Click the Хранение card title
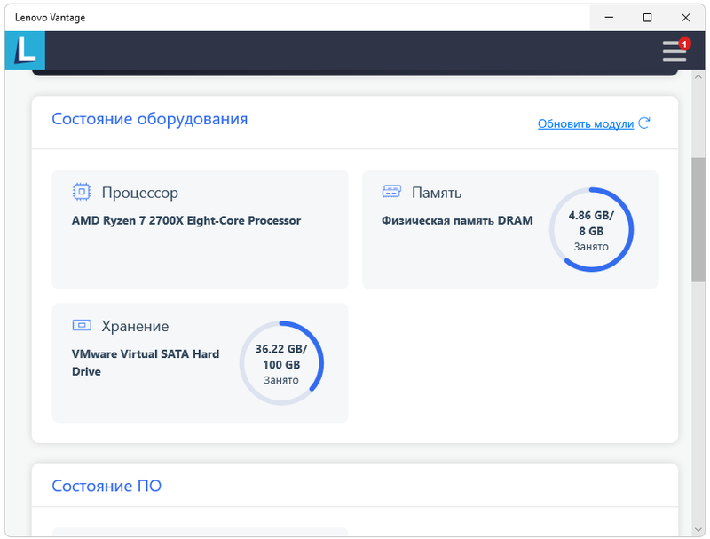710x539 pixels. (135, 327)
